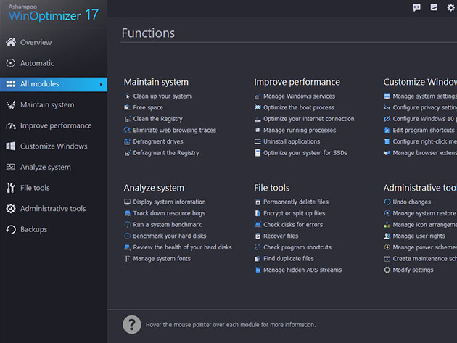This screenshot has width=457, height=343.
Task: Click the notes/edit icon in the top bar
Action: pyautogui.click(x=434, y=7)
